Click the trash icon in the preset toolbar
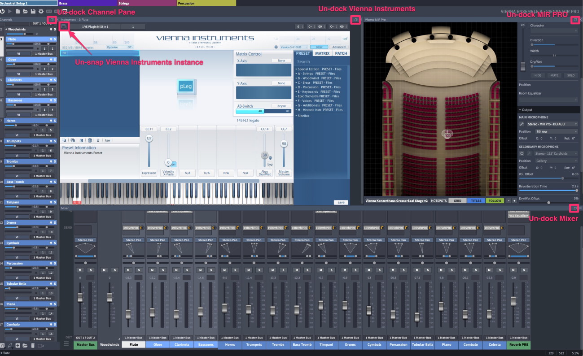The width and height of the screenshot is (583, 356). pos(90,140)
